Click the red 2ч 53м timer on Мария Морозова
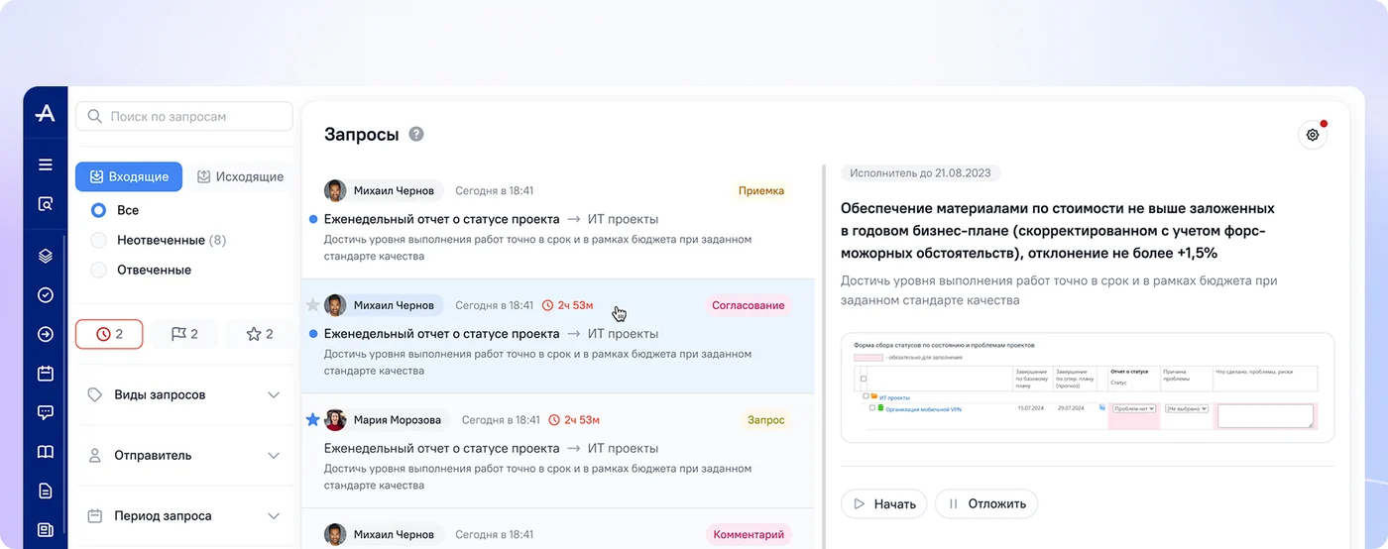The height and width of the screenshot is (549, 1388). [574, 420]
